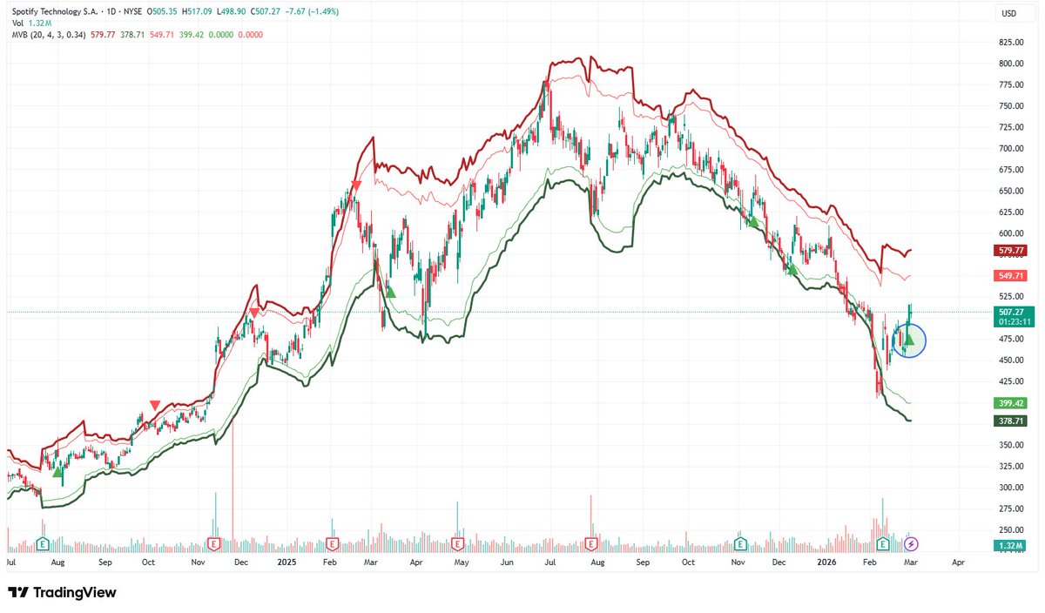The height and width of the screenshot is (613, 1045).
Task: Click the red earnings icon at Feb 2025
Action: point(332,544)
